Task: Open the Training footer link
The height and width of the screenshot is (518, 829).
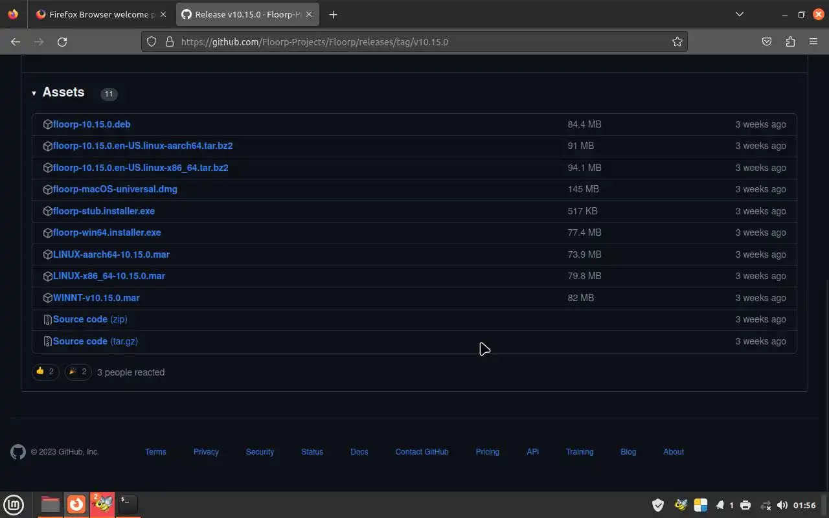Action: pos(580,452)
